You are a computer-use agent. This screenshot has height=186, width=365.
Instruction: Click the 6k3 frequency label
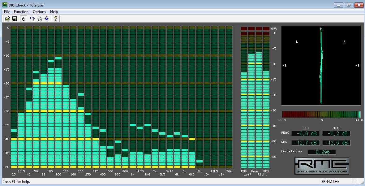192,174
